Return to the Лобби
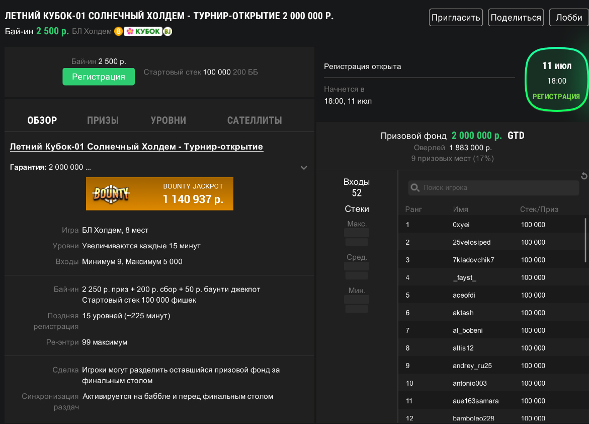589x424 pixels. pyautogui.click(x=568, y=18)
